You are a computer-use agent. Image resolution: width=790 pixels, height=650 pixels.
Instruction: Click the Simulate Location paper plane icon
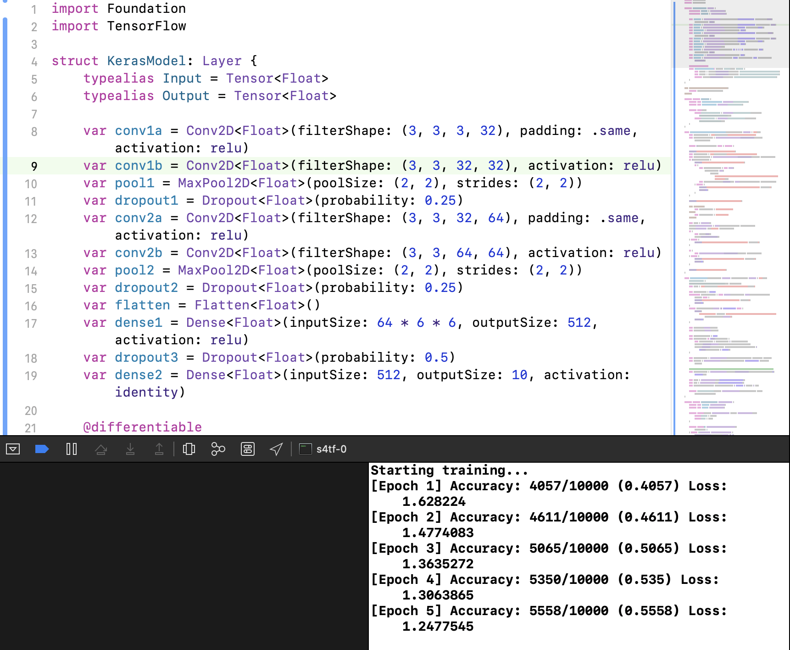click(276, 449)
